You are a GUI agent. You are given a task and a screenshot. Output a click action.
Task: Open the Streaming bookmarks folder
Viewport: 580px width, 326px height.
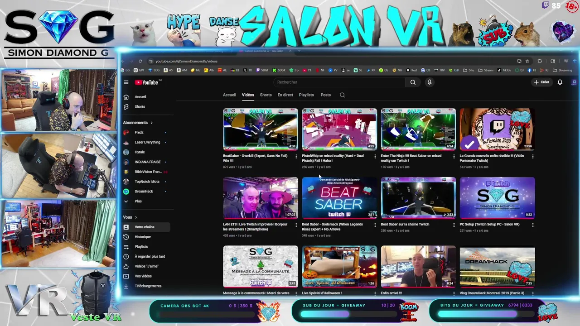click(563, 70)
